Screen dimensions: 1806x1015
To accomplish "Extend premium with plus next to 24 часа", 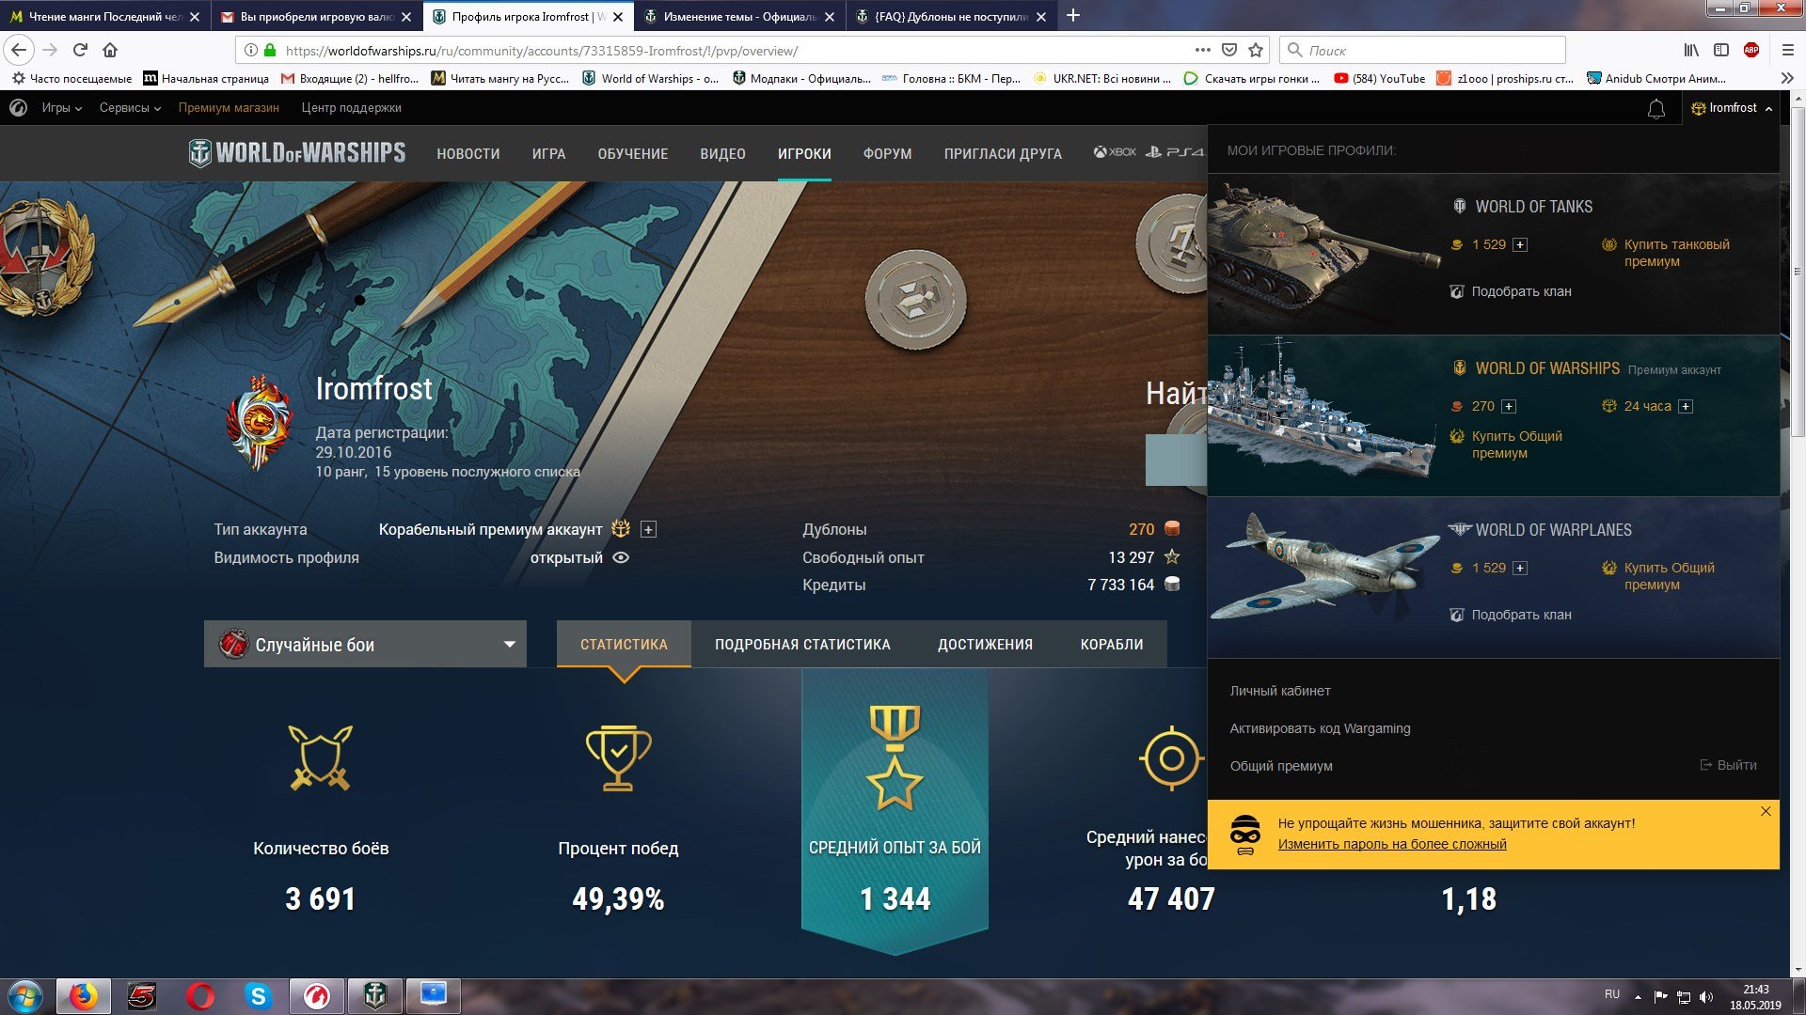I will point(1686,407).
